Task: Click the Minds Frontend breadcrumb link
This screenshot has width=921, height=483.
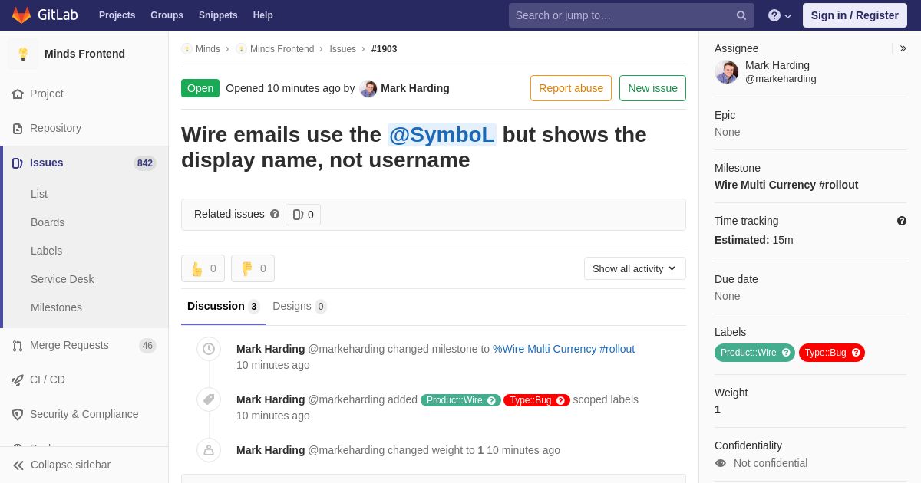Action: coord(282,49)
